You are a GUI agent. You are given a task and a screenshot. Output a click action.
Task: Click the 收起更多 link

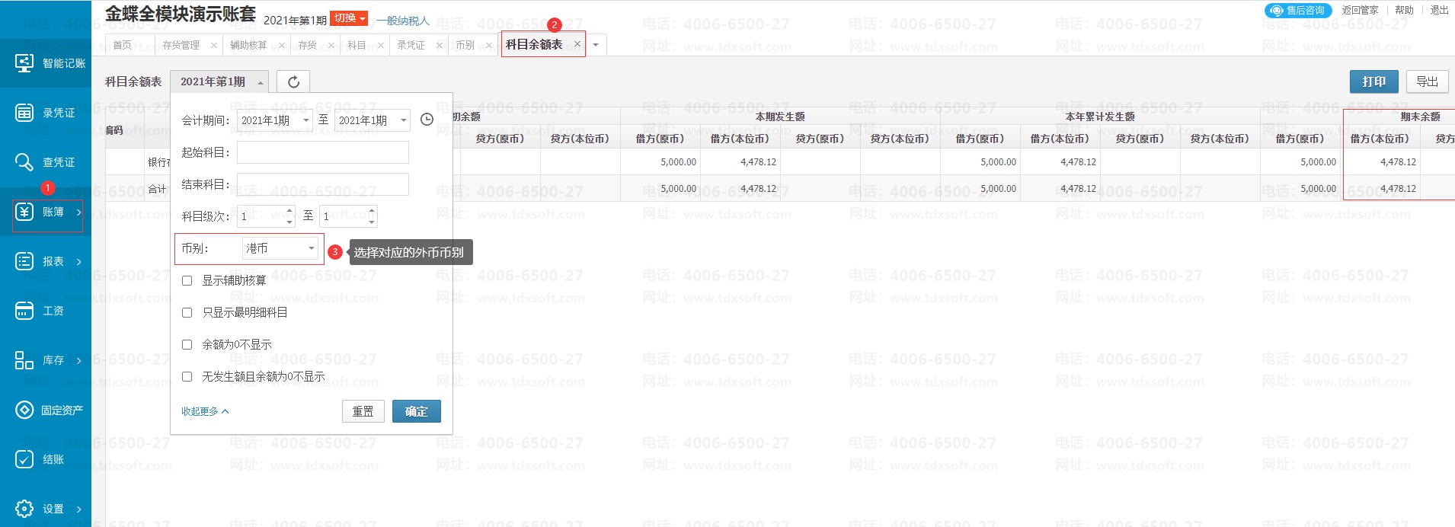click(204, 411)
